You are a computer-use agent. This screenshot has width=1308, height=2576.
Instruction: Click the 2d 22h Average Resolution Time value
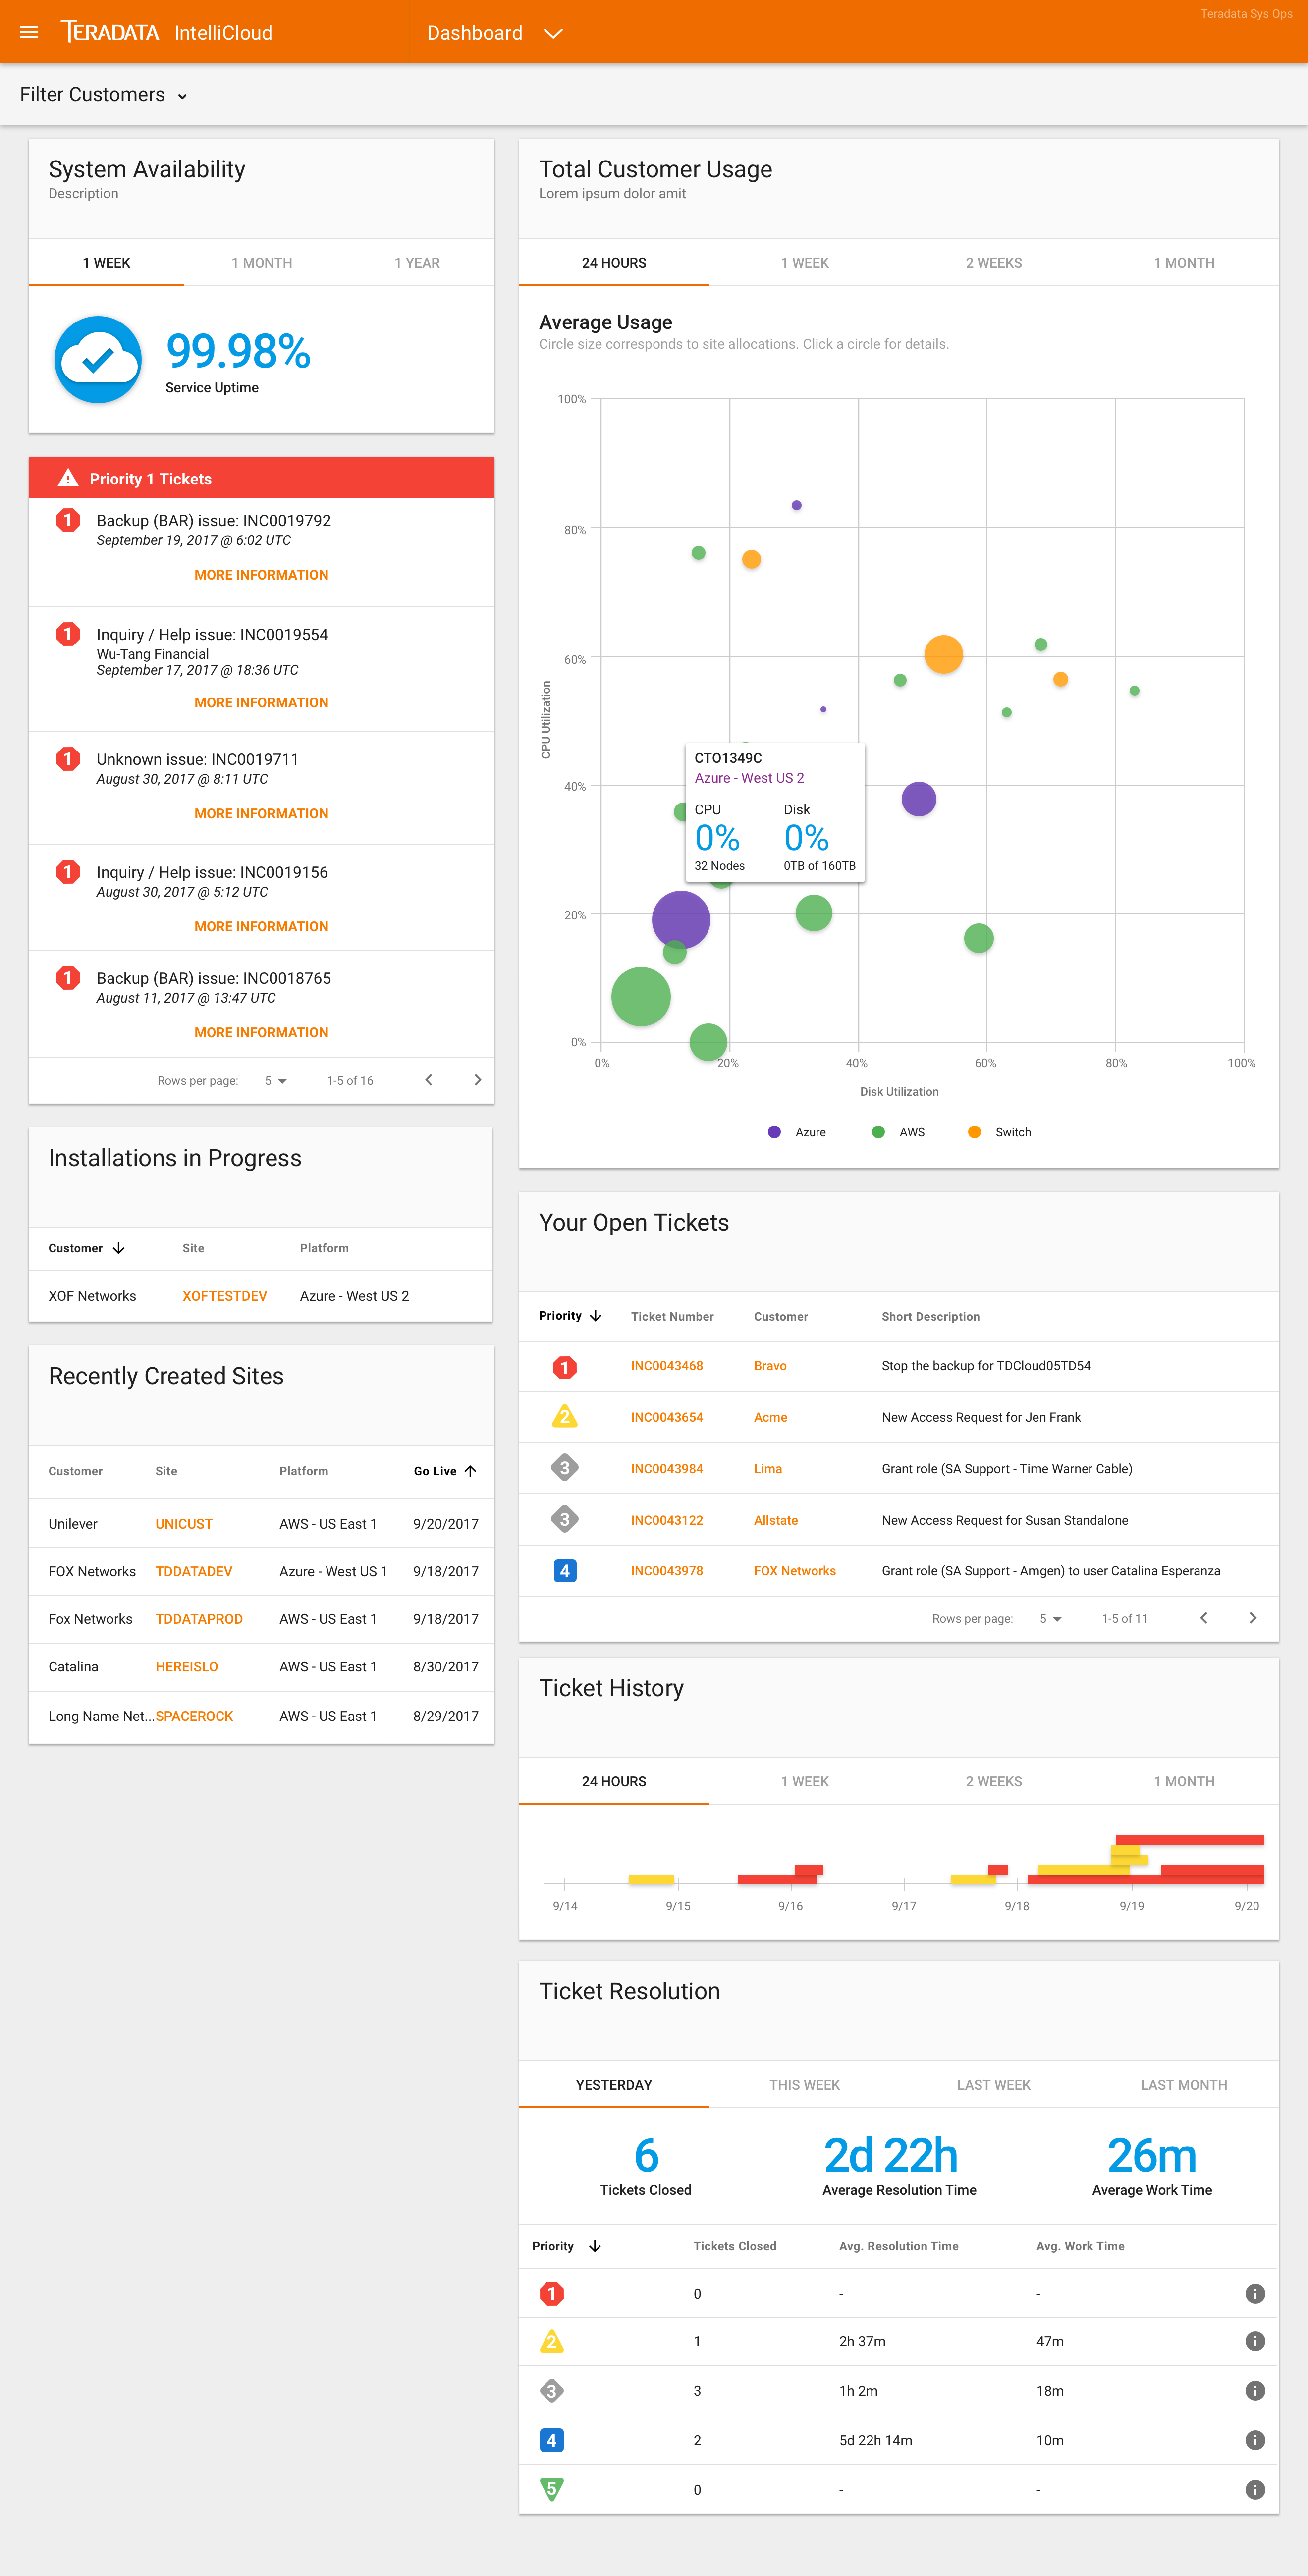pos(891,2155)
